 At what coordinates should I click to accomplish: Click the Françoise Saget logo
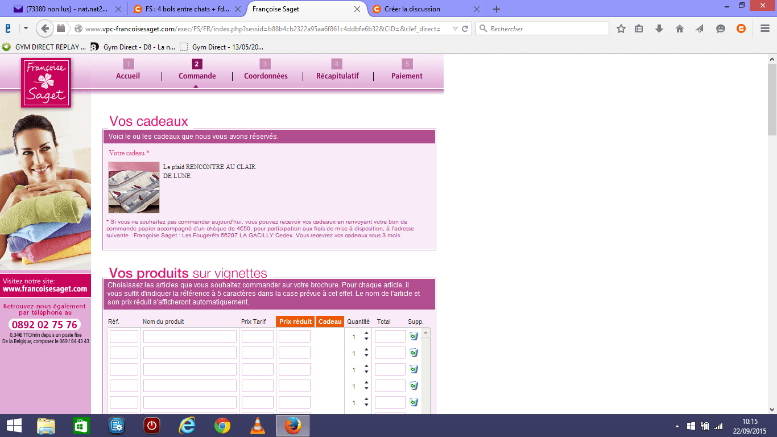[x=46, y=83]
